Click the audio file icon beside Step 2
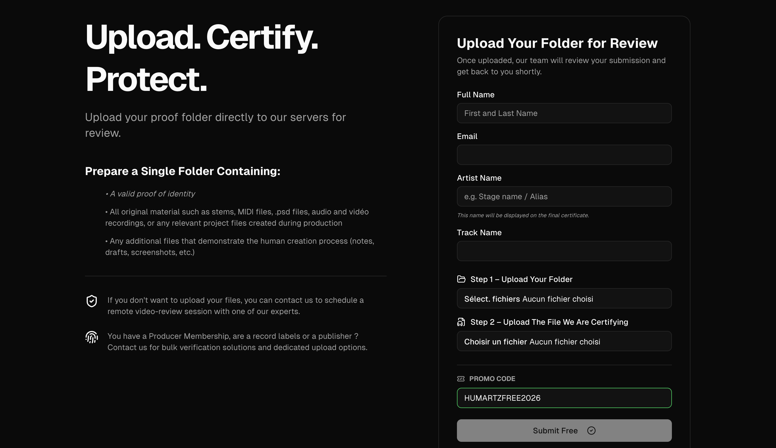Image resolution: width=776 pixels, height=448 pixels. click(461, 322)
